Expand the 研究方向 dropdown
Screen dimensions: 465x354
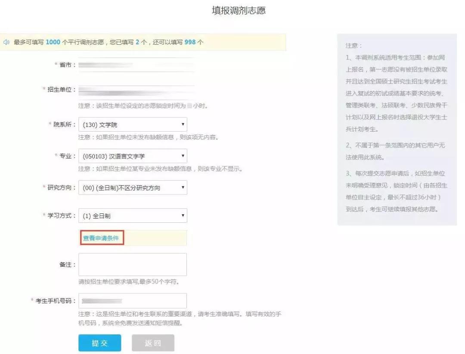coord(132,187)
